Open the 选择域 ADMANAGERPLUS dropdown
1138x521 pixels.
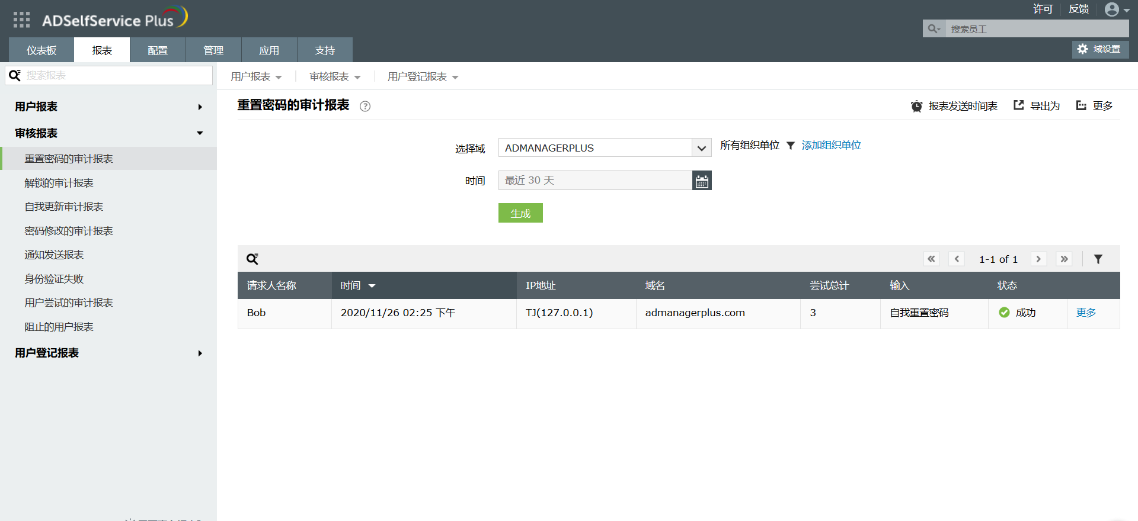click(x=605, y=147)
